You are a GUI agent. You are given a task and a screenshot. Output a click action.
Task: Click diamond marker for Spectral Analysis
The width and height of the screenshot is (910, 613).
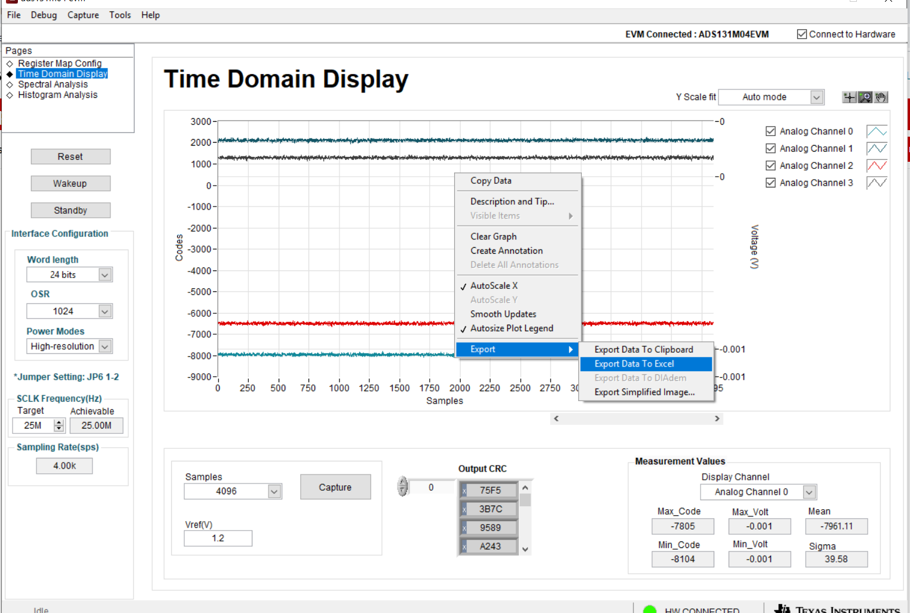10,85
